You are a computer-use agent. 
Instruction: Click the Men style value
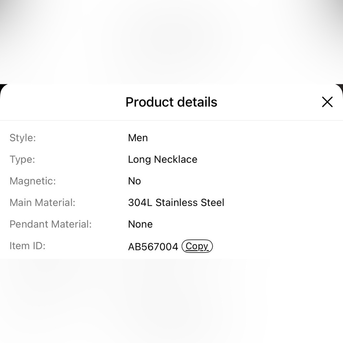pyautogui.click(x=138, y=138)
